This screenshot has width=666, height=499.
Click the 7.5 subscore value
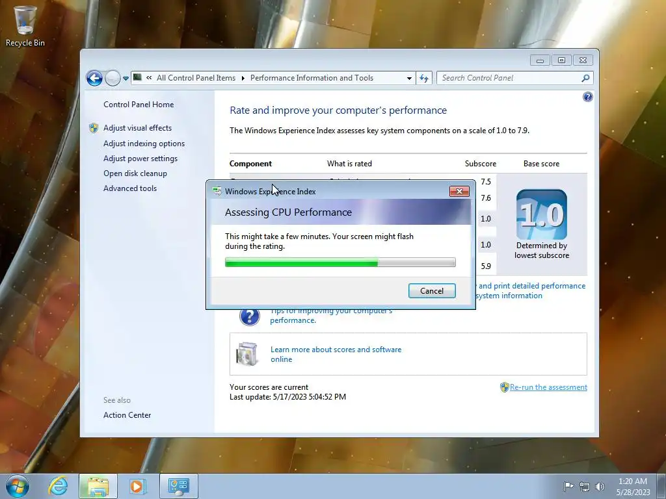pyautogui.click(x=485, y=182)
